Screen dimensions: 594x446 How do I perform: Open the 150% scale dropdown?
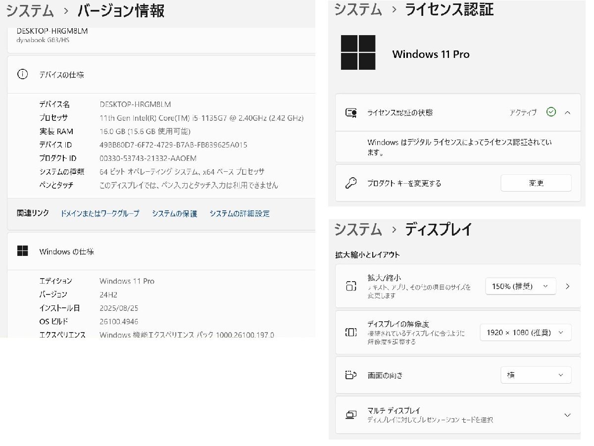(520, 286)
